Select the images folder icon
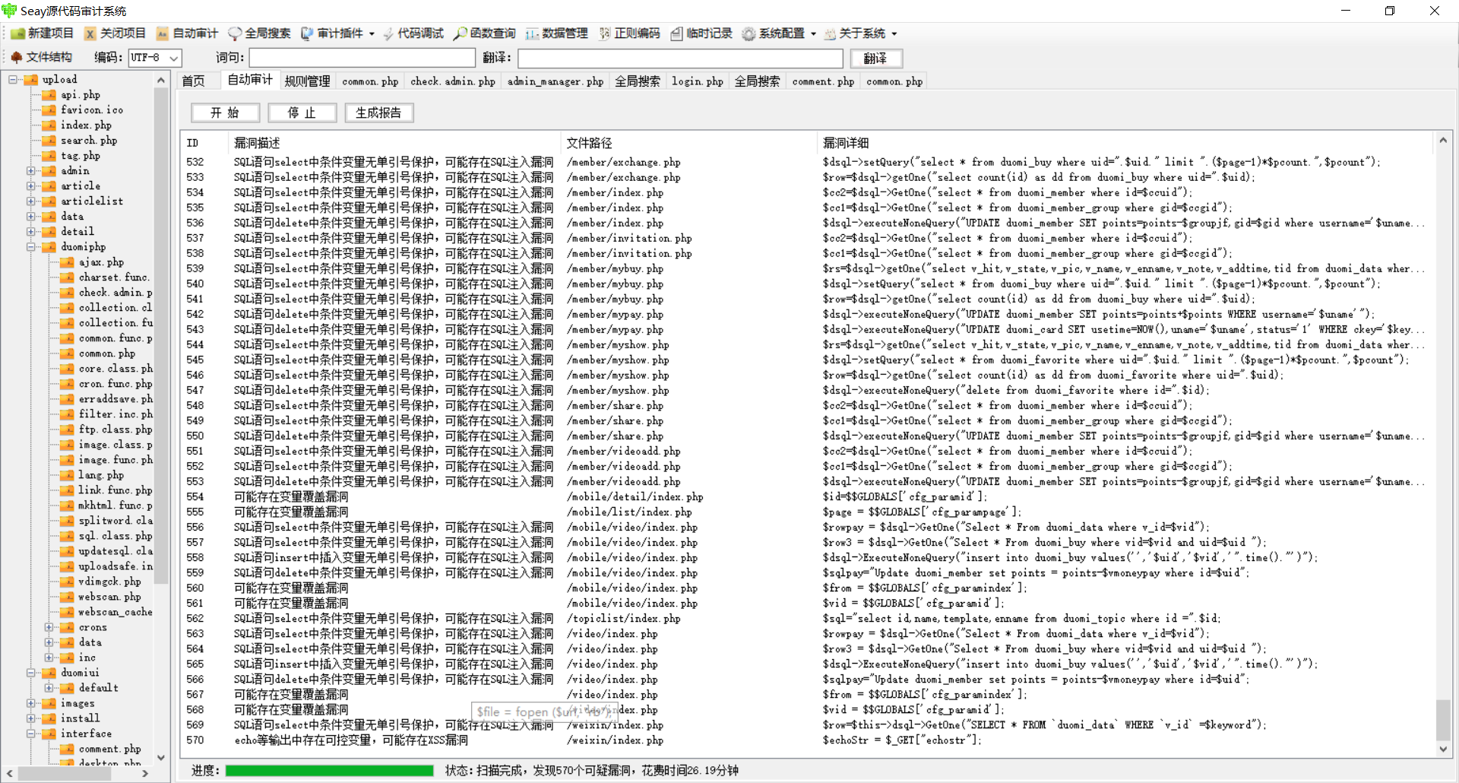 pos(49,703)
